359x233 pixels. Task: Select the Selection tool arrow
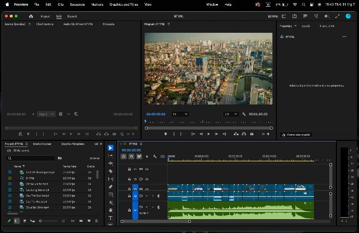(110, 148)
